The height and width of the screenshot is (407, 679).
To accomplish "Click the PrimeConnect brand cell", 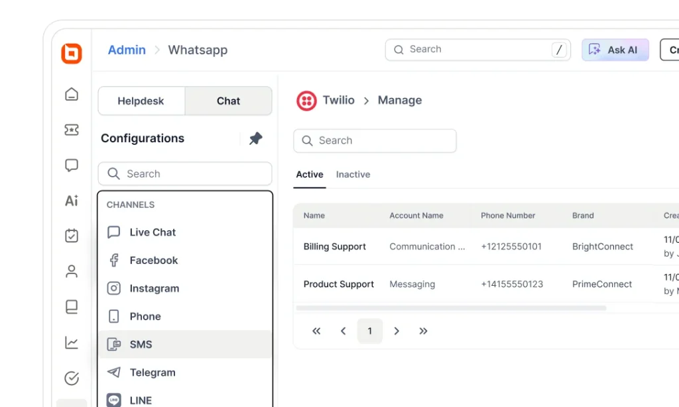I will [x=602, y=284].
